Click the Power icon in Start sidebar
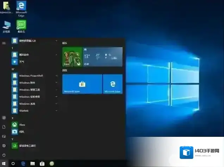This screenshot has width=224, height=167. [4, 155]
